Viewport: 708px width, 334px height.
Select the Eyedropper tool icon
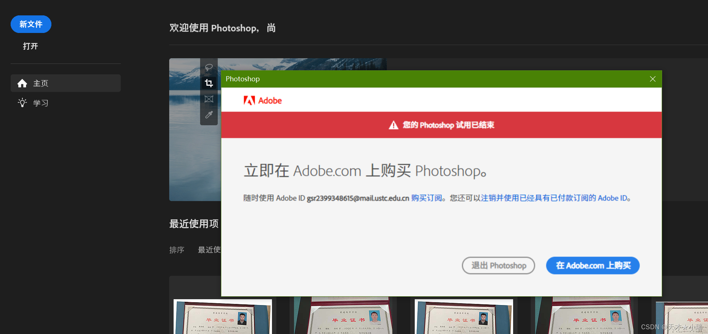[209, 115]
